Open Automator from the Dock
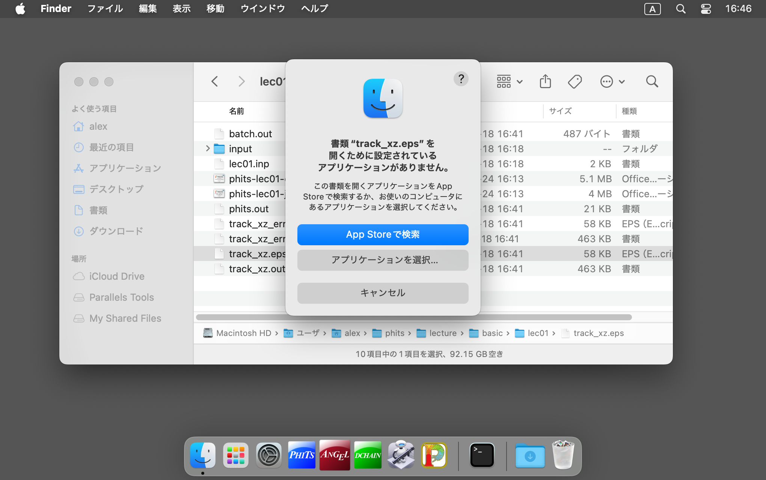This screenshot has width=766, height=480. (401, 455)
